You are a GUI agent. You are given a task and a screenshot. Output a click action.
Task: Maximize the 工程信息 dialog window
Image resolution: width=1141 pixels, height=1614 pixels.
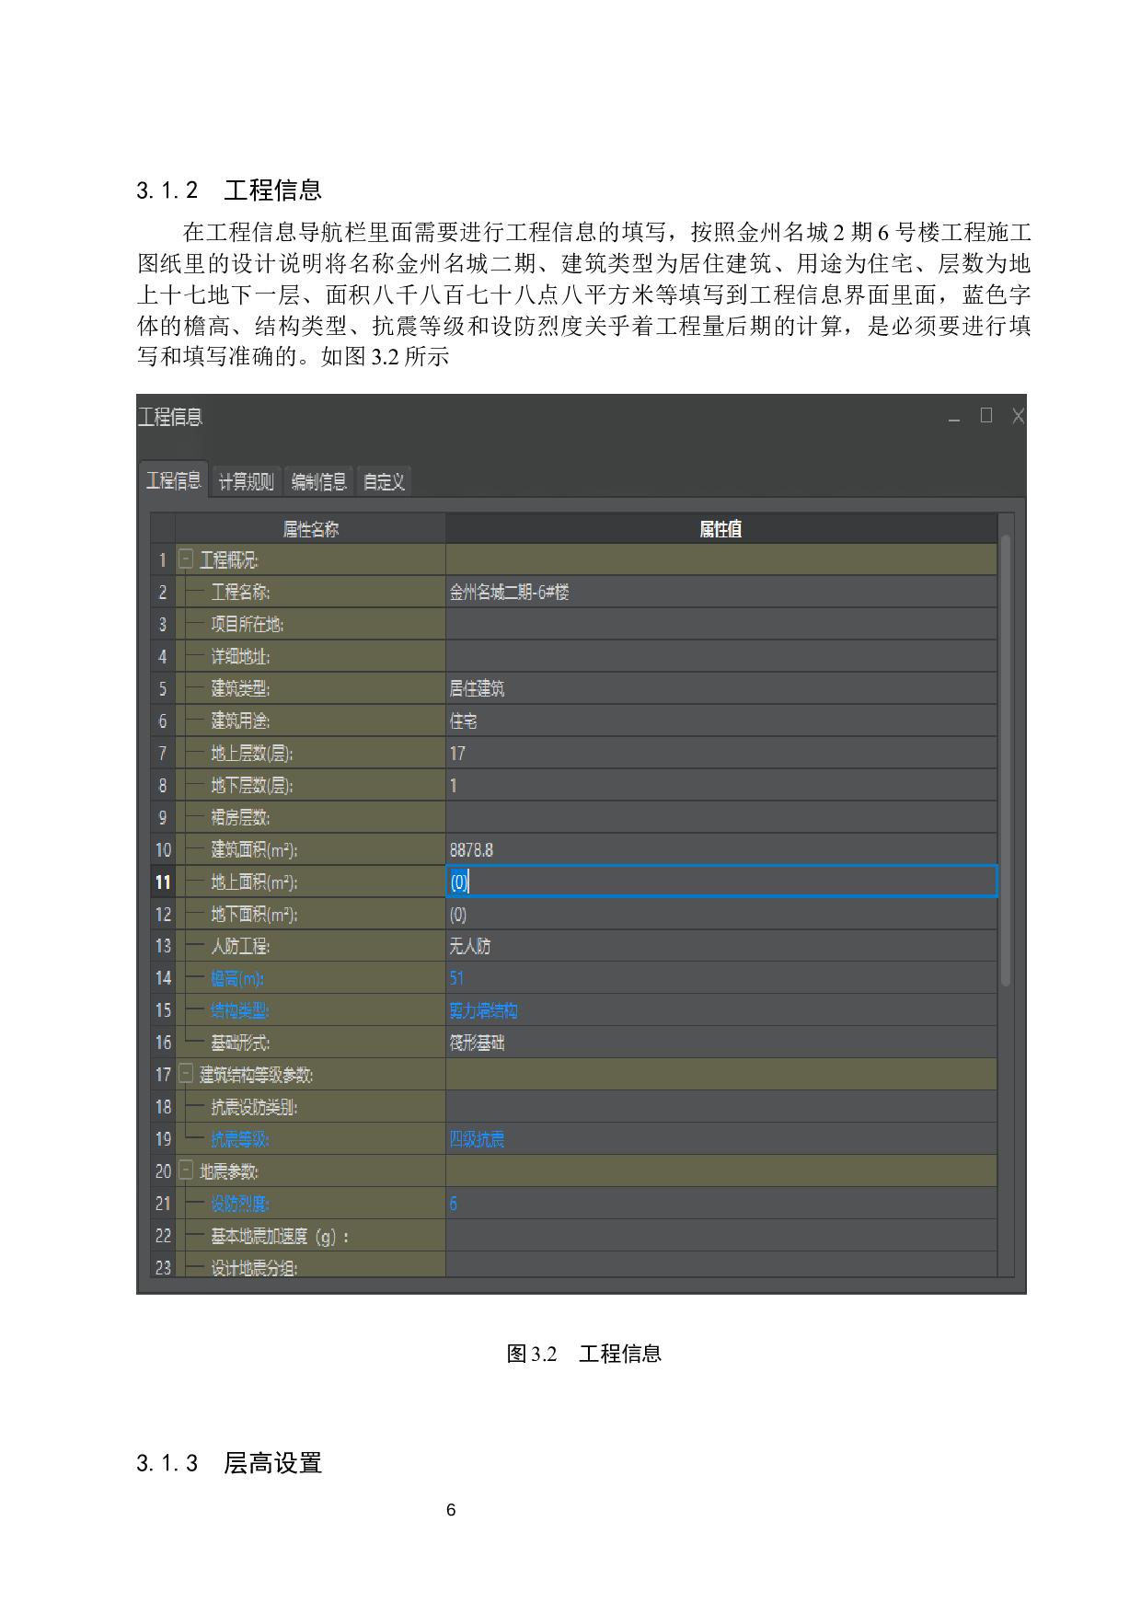[x=986, y=416]
